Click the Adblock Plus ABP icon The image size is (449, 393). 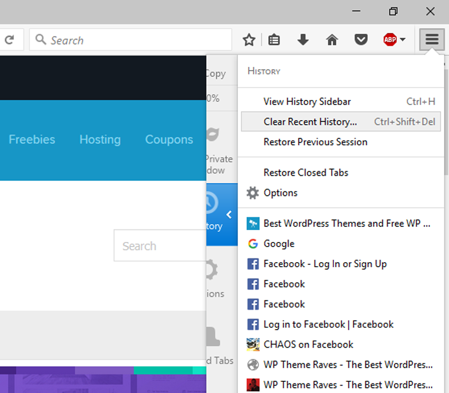[390, 40]
